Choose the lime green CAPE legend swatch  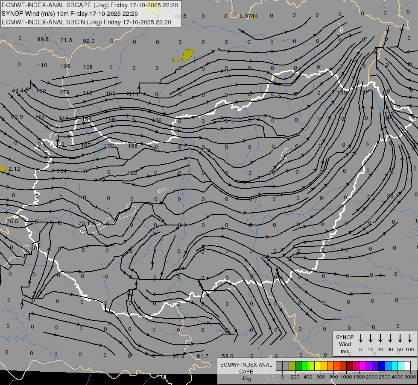(311, 366)
